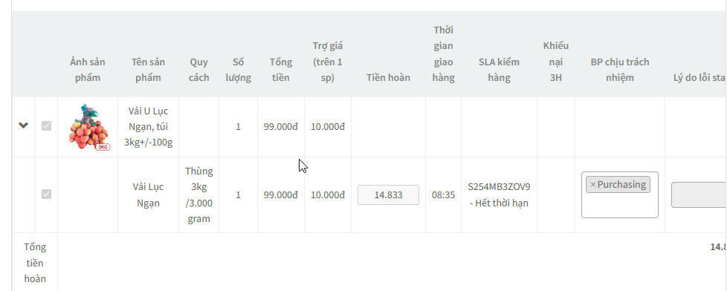This screenshot has height=291, width=727.
Task: Open the BP chịu trách nhiệm multi-select box
Action: 619,194
